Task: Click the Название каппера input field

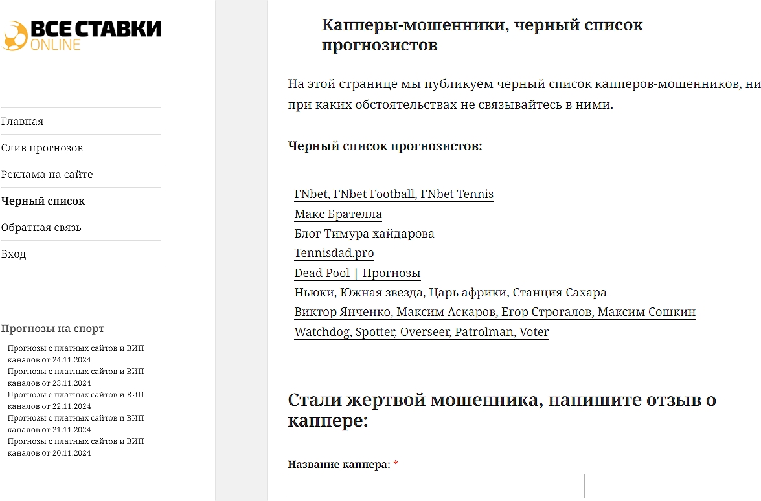Action: coord(435,485)
